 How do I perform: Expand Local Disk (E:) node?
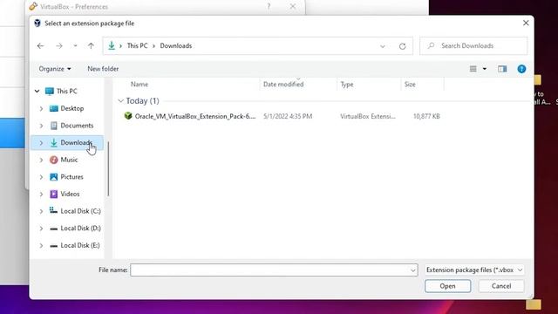pos(41,245)
